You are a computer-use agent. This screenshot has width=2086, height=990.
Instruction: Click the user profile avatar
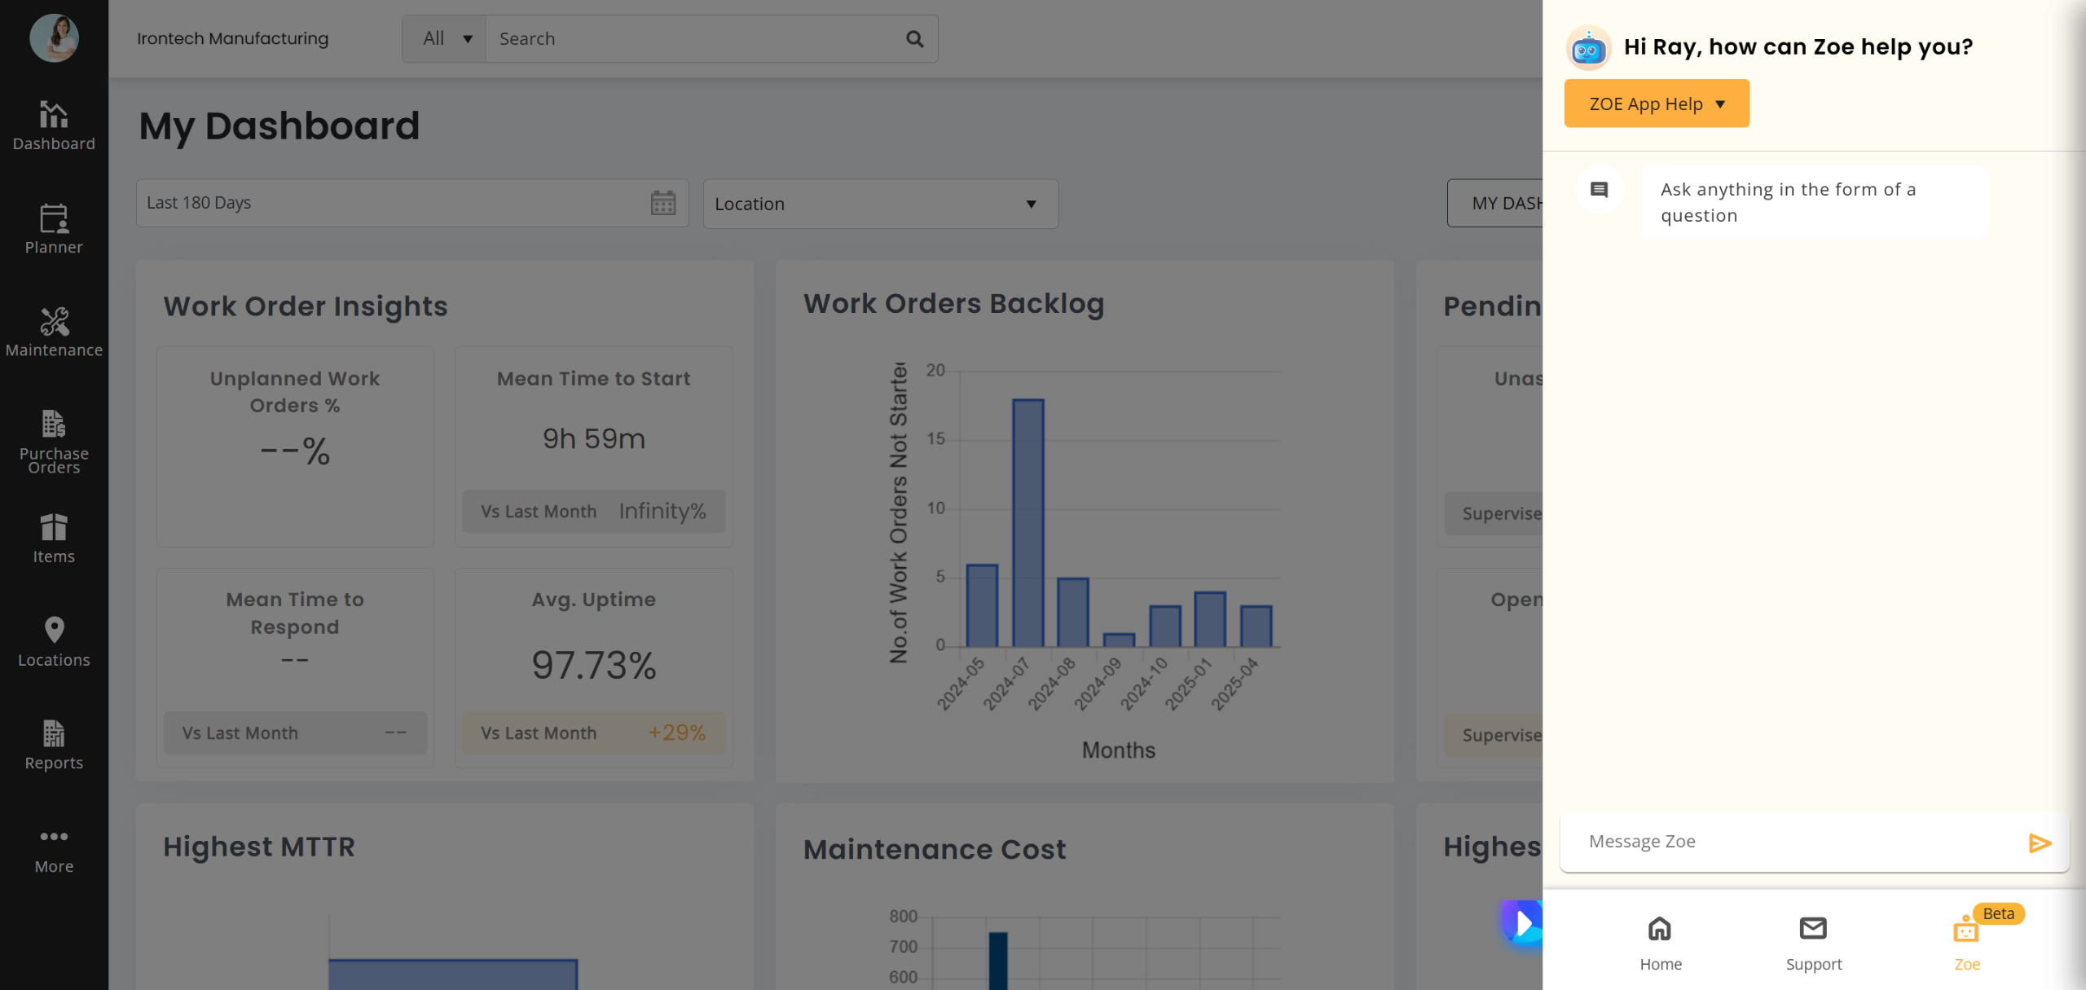click(54, 37)
